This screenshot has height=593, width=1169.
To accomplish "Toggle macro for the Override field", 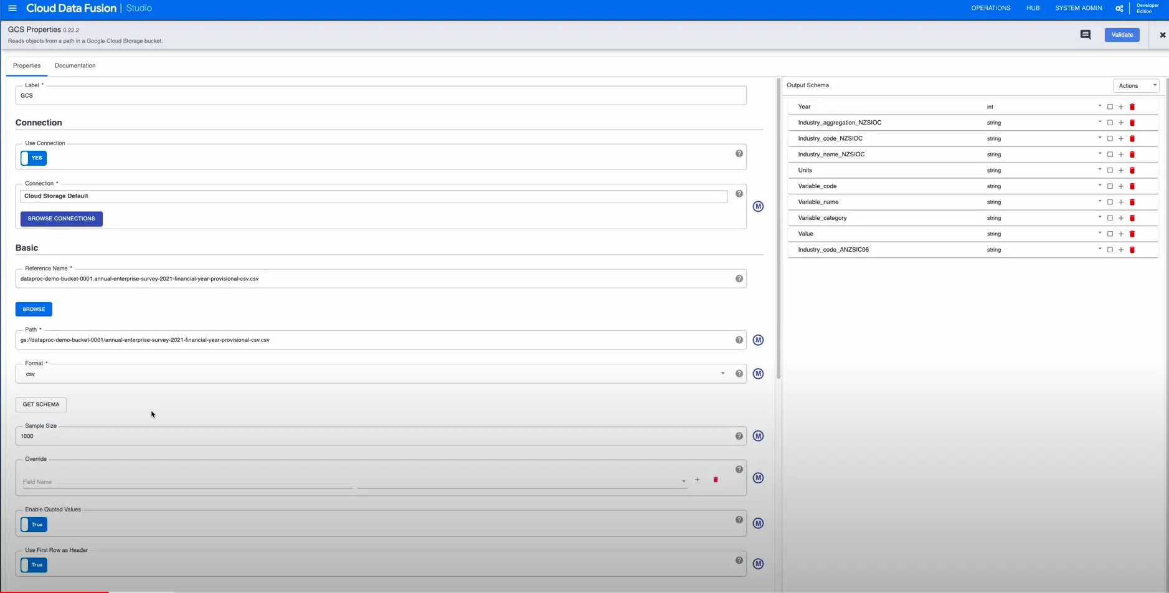I will [x=758, y=478].
